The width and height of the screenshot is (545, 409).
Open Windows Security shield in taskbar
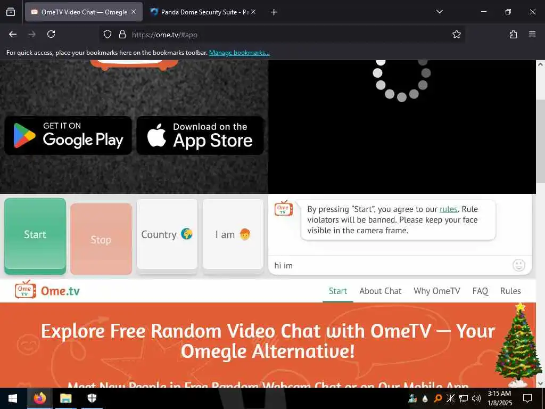pos(92,398)
